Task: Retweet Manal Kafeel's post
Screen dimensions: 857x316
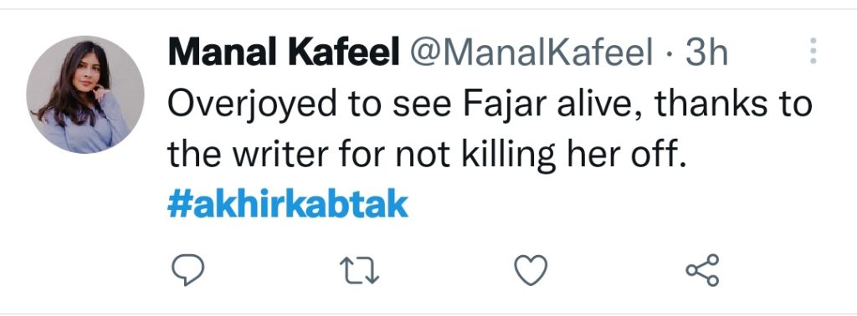Action: (359, 271)
